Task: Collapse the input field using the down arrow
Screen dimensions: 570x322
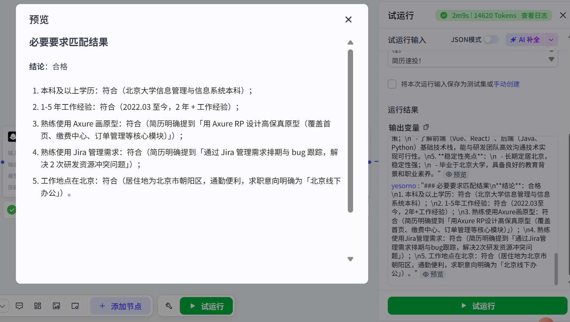Action: [551, 59]
